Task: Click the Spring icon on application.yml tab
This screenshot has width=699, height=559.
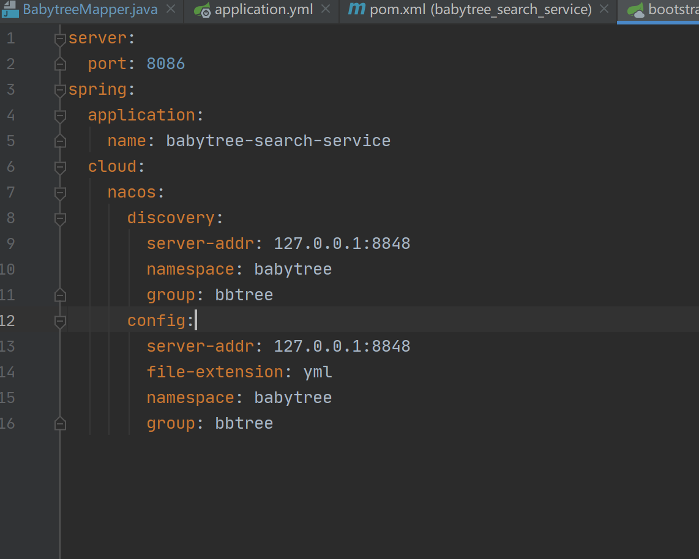Action: (203, 10)
